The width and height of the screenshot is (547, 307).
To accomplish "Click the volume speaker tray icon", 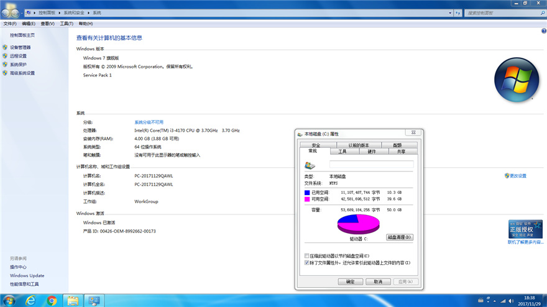I will (511, 301).
